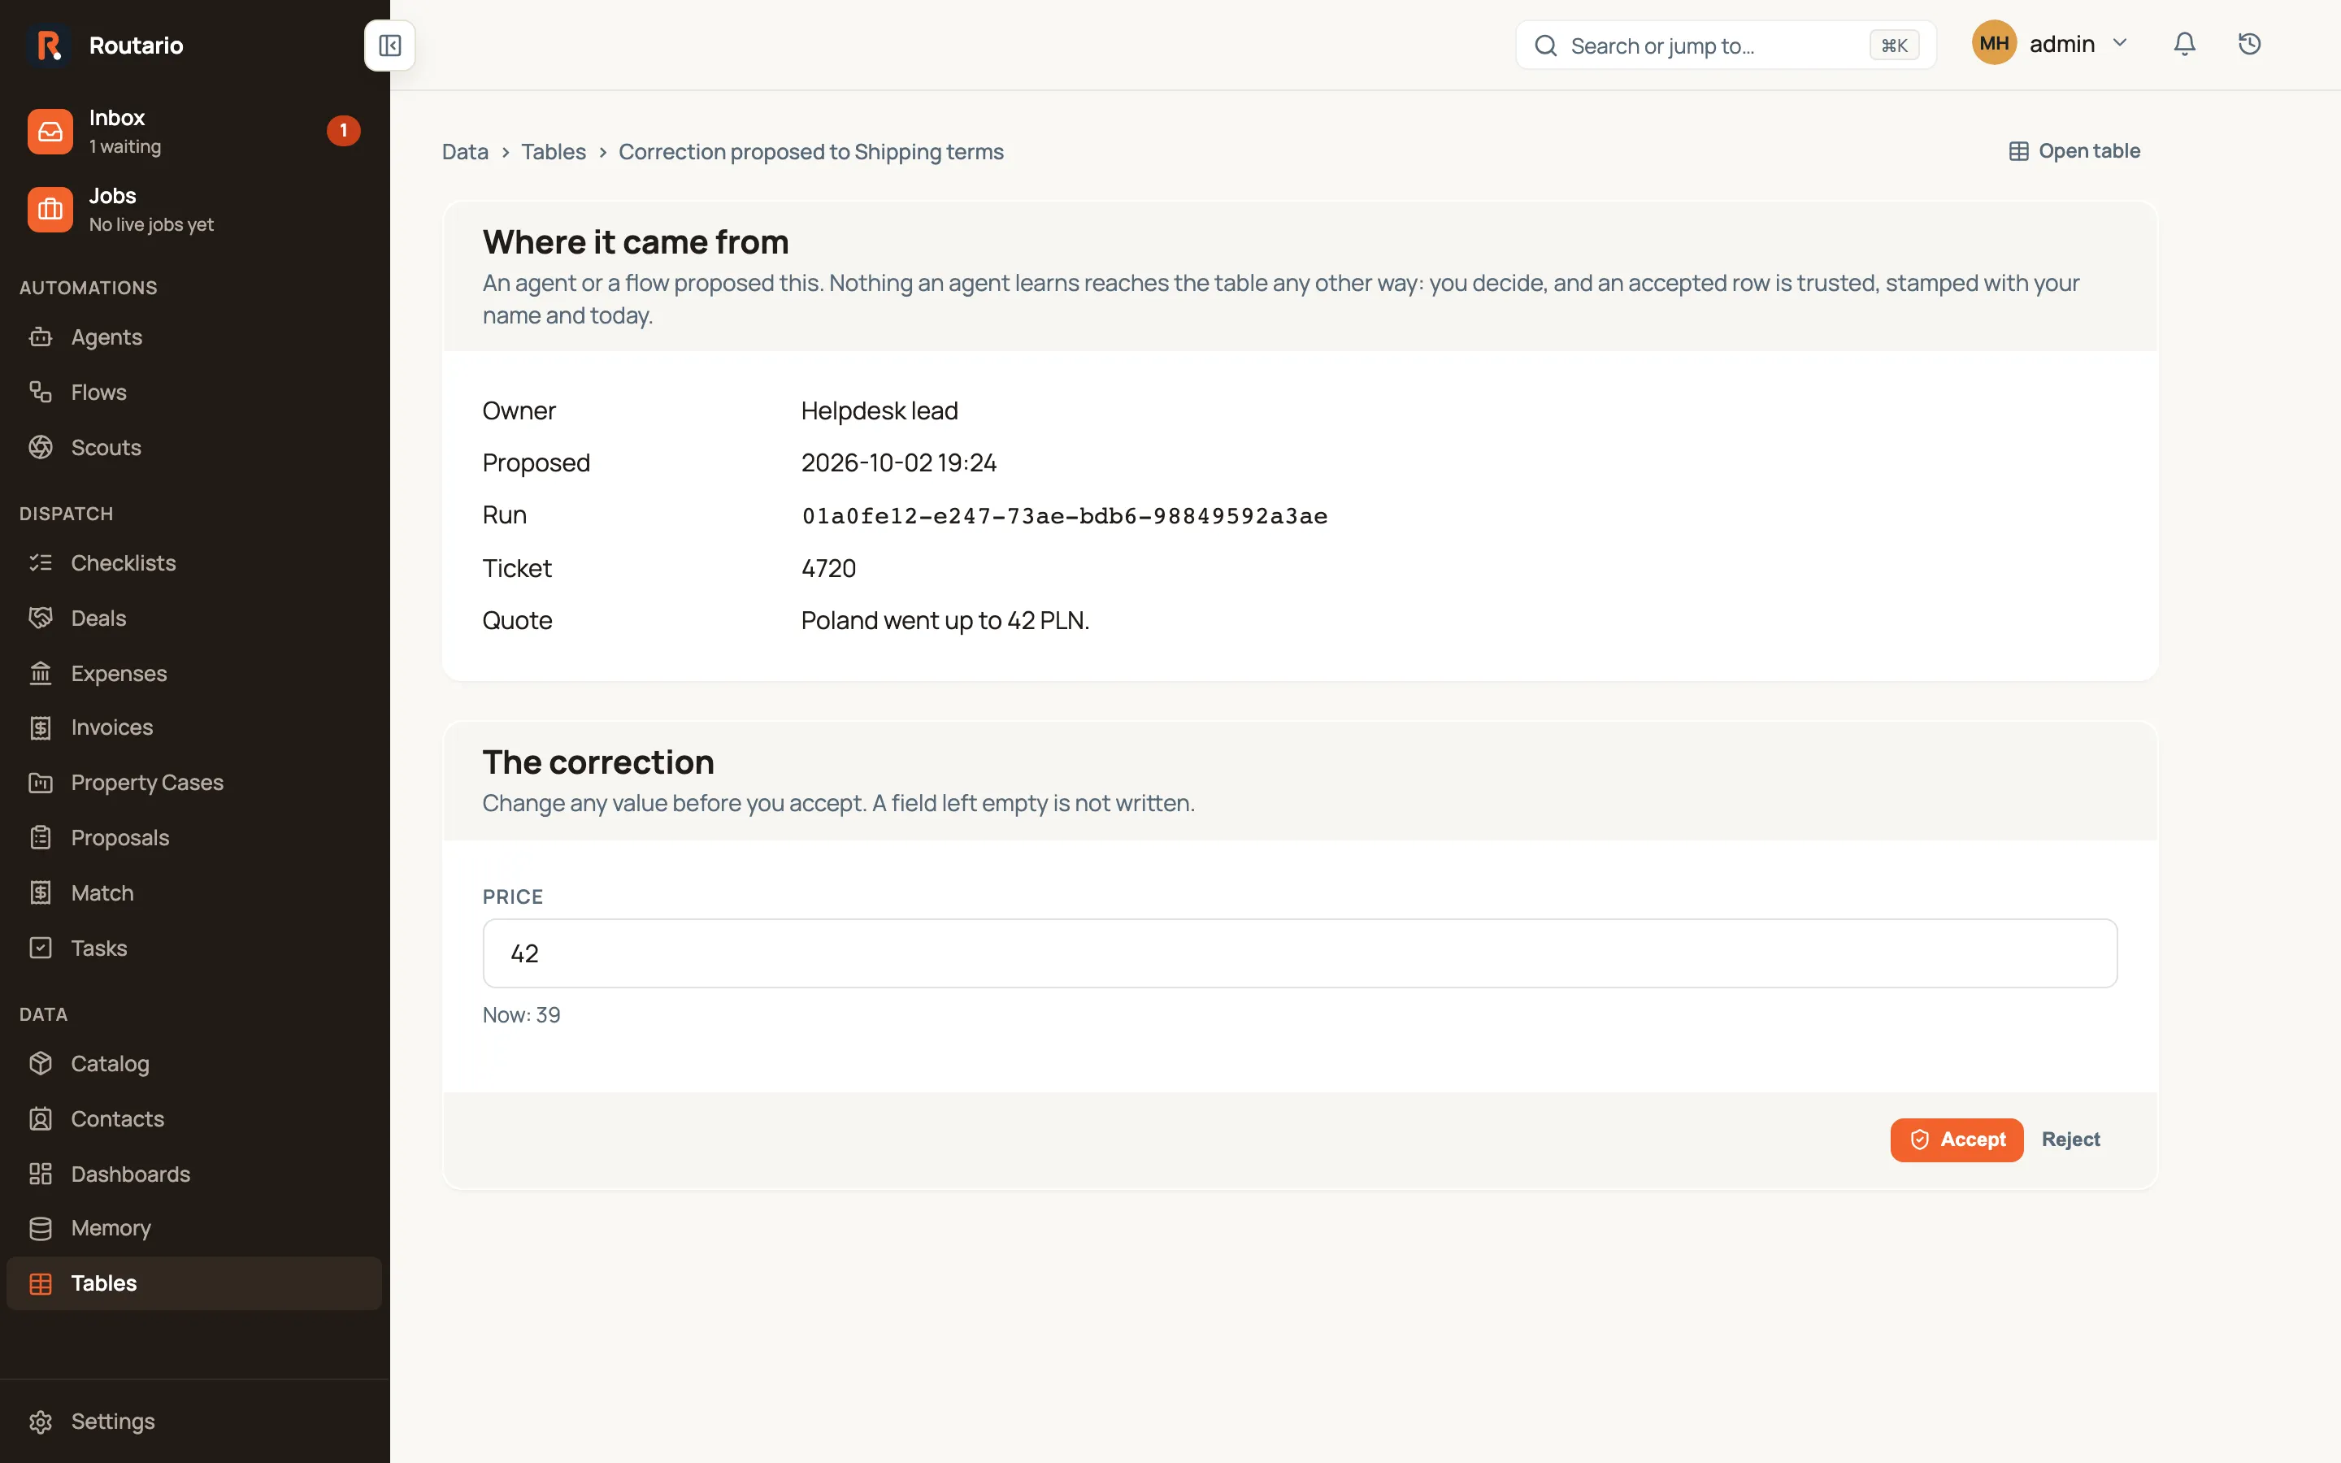The height and width of the screenshot is (1463, 2341).
Task: Go to Tables breadcrumb
Action: 554,152
